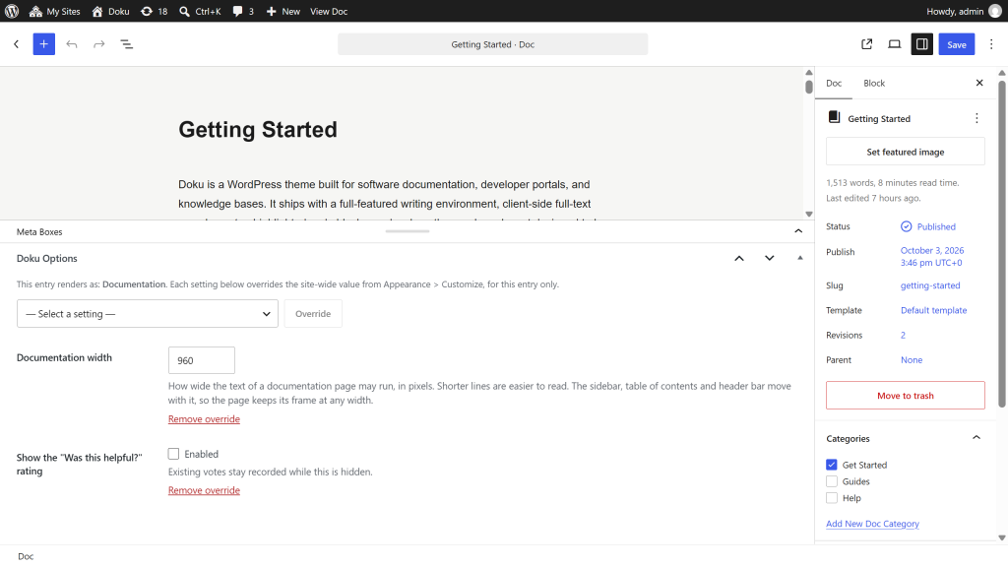Change the parent from None
1008x567 pixels.
click(x=911, y=360)
